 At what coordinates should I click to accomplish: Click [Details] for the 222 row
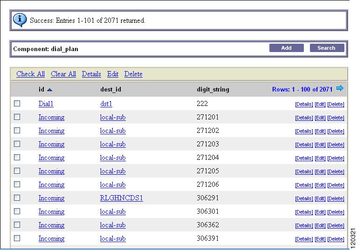304,104
